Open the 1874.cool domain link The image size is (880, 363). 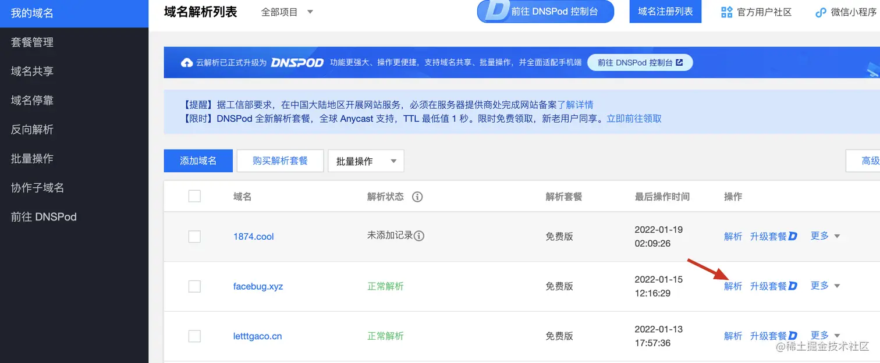click(x=254, y=236)
